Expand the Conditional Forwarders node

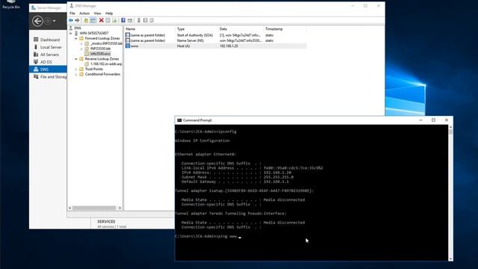[x=76, y=75]
